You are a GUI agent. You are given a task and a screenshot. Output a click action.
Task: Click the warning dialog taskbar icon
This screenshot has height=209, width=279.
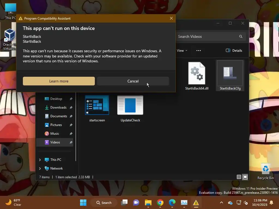pyautogui.click(x=196, y=202)
